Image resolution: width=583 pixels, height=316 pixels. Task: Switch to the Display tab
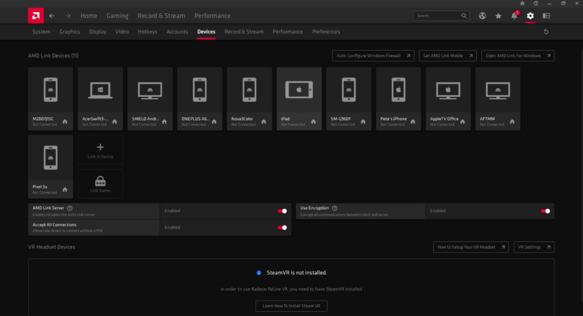[x=97, y=32]
